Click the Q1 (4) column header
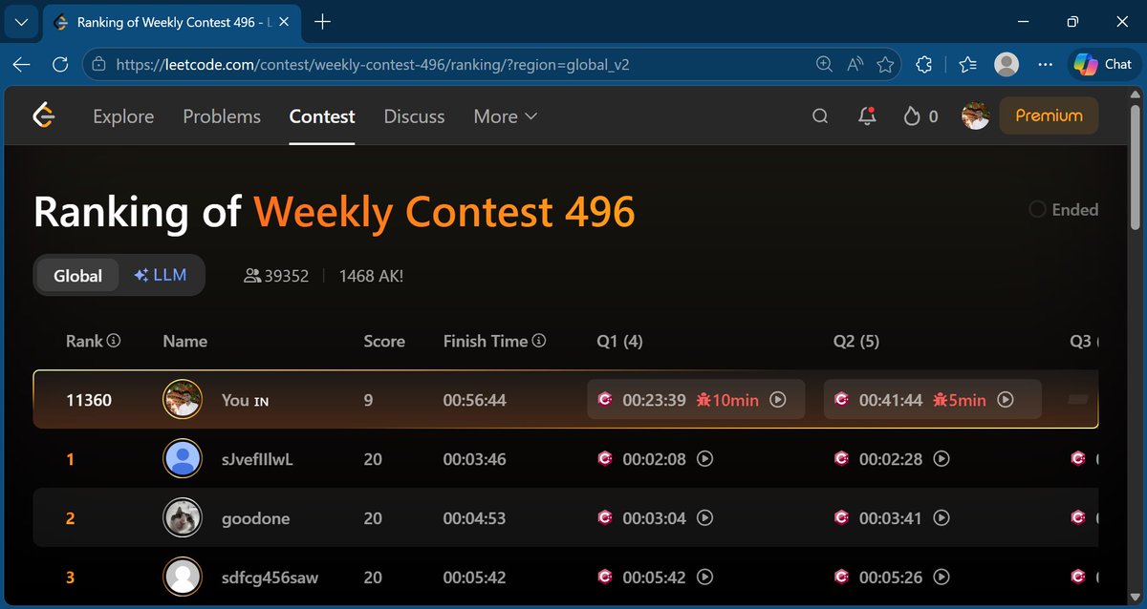Viewport: 1147px width, 609px height. click(x=619, y=341)
